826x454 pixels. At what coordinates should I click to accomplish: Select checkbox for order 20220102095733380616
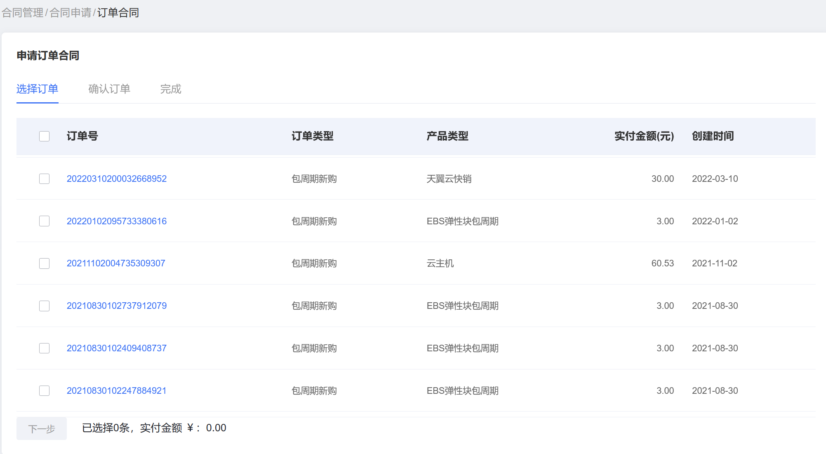coord(44,221)
